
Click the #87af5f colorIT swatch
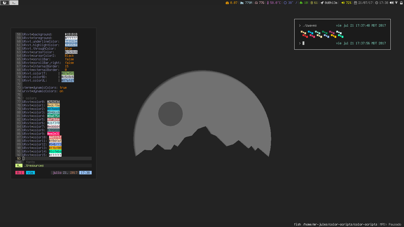point(68,74)
